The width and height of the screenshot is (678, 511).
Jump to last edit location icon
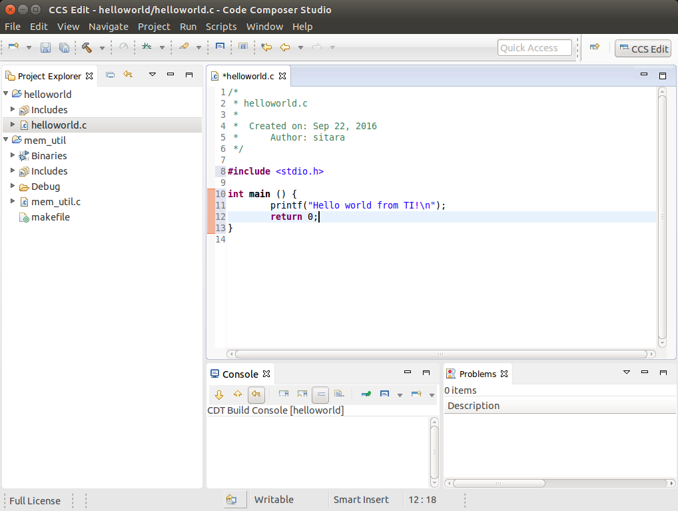tap(266, 47)
